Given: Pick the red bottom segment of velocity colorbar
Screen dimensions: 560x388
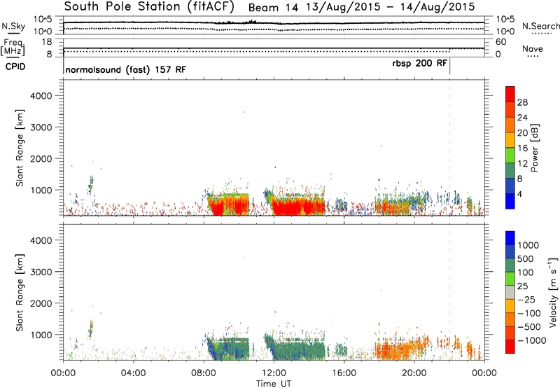Looking at the screenshot, I should (x=510, y=347).
